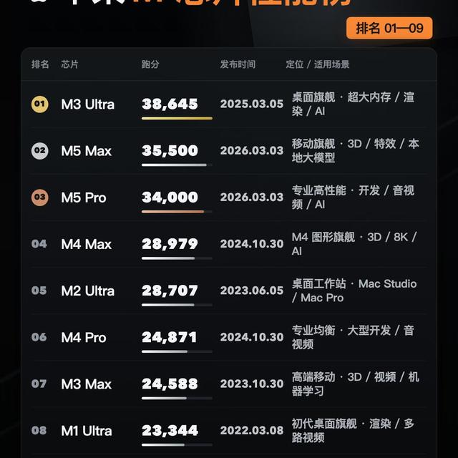This screenshot has width=458, height=458.
Task: Click the 发布时间 column header
Action: 238,64
